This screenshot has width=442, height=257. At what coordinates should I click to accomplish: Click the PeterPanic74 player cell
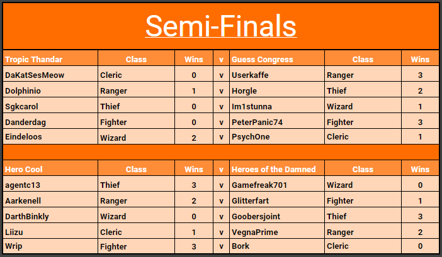(277, 121)
